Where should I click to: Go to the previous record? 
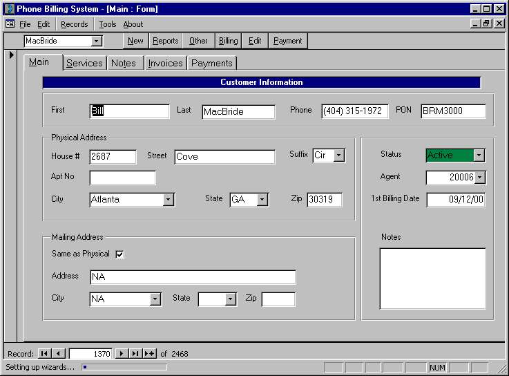coord(58,354)
